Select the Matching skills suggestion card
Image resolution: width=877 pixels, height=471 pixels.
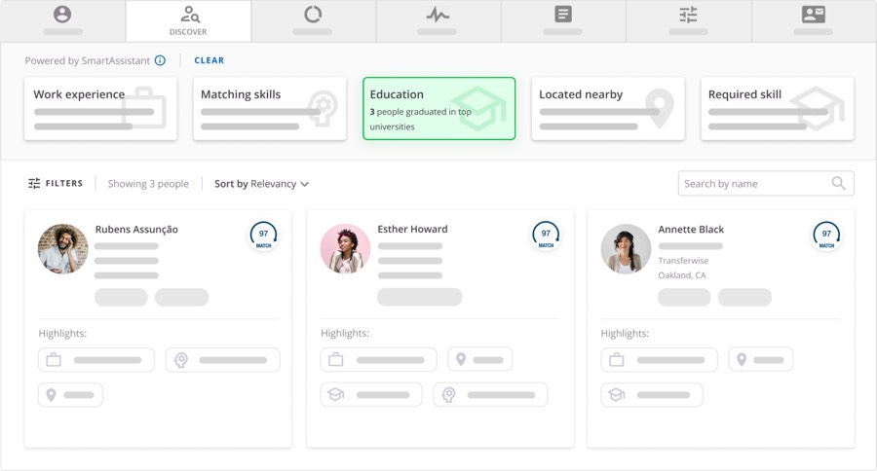click(270, 108)
